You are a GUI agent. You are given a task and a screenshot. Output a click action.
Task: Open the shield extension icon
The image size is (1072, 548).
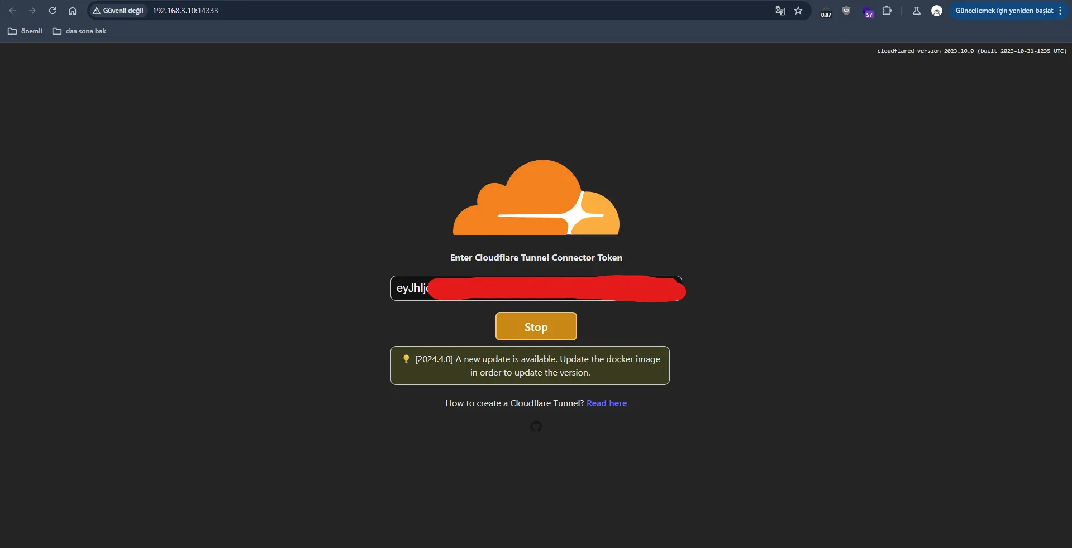[846, 11]
